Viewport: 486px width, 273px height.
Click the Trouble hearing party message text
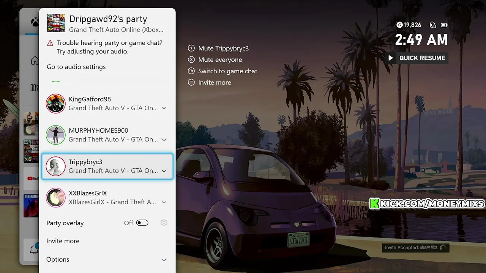click(x=110, y=47)
